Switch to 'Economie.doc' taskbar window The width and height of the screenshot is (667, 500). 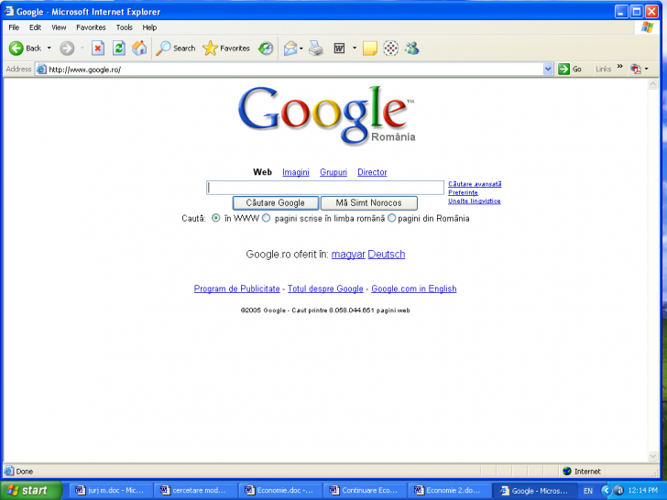[279, 491]
